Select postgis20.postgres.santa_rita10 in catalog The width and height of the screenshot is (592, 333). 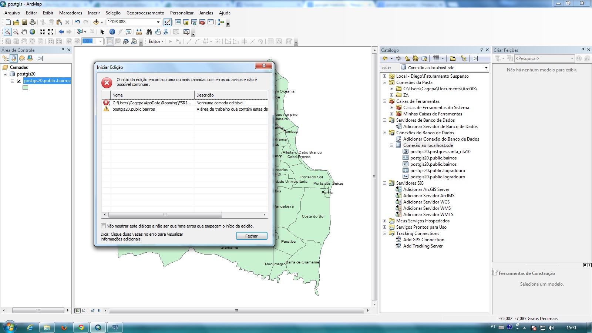440,152
